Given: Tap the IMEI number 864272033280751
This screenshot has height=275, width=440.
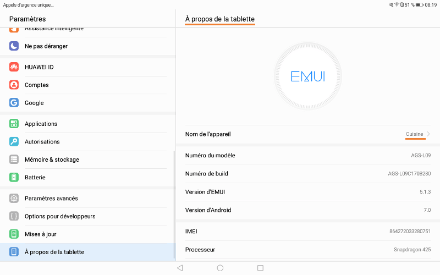Looking at the screenshot, I should pyautogui.click(x=410, y=232).
